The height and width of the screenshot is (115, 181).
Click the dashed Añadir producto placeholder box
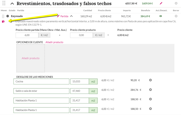(31, 58)
